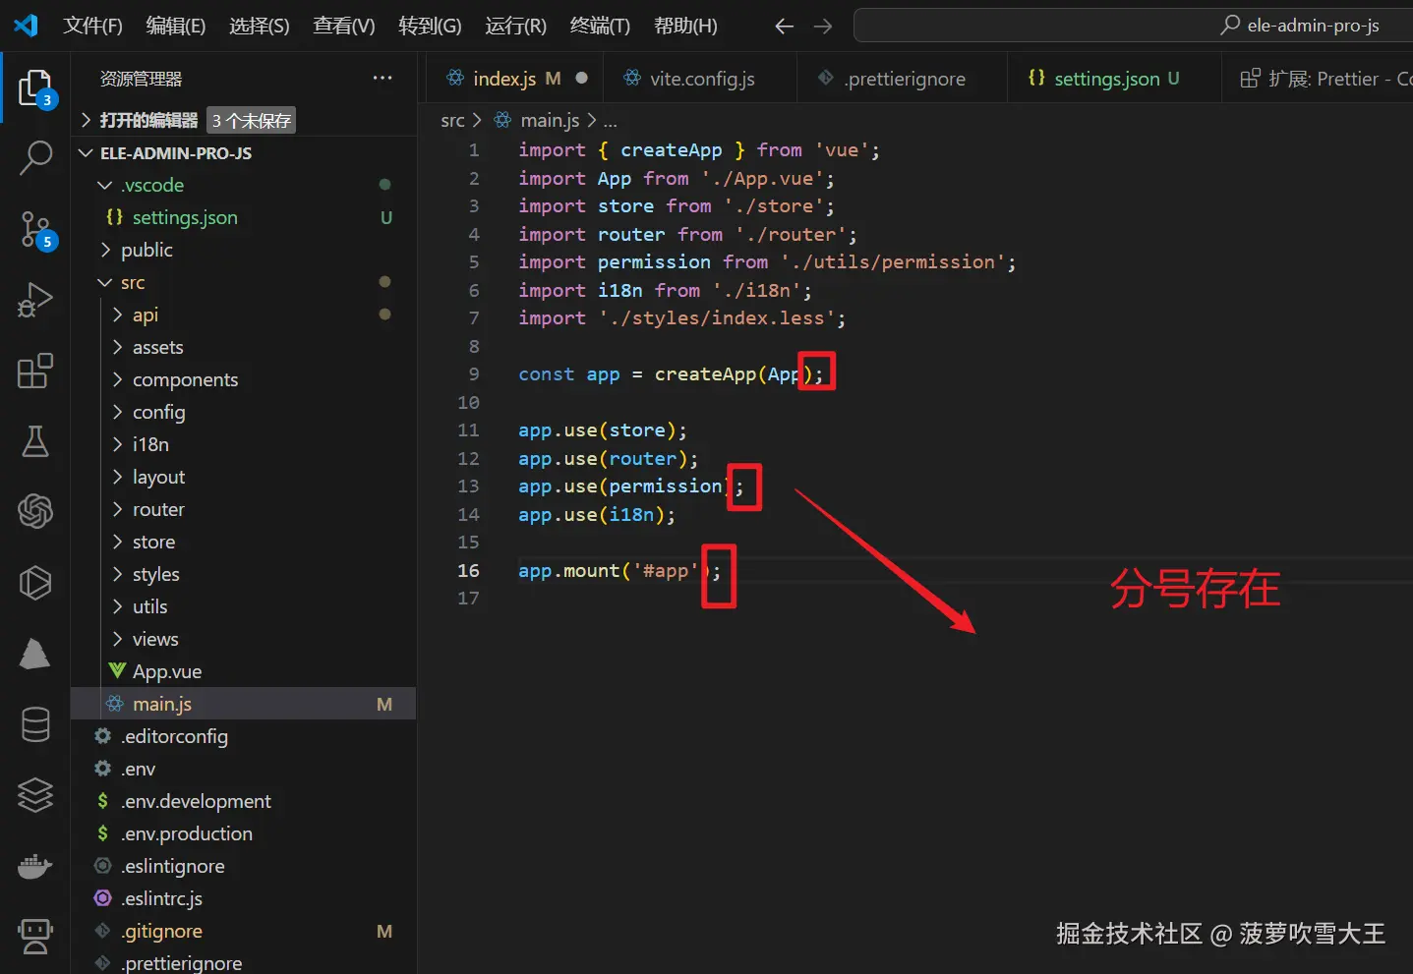Open the .gitignore file
The height and width of the screenshot is (974, 1413).
(x=244, y=931)
